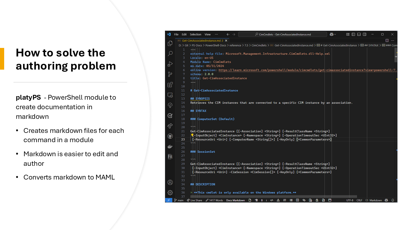Open the CimCmdlets breadcrumb dropdown

click(259, 45)
